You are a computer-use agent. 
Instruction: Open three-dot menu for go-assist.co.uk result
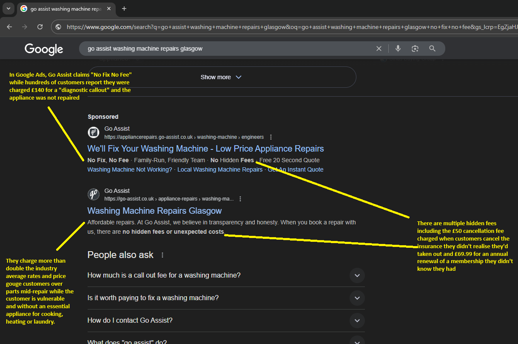(240, 199)
